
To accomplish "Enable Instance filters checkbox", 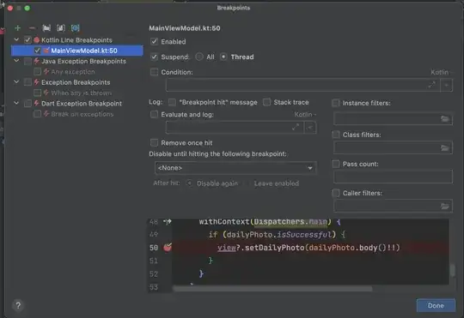I will (336, 103).
